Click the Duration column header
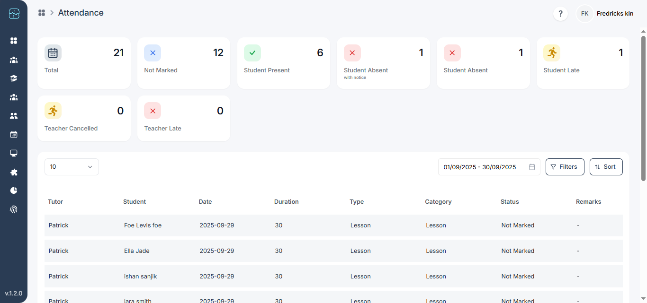647x303 pixels. [x=287, y=202]
